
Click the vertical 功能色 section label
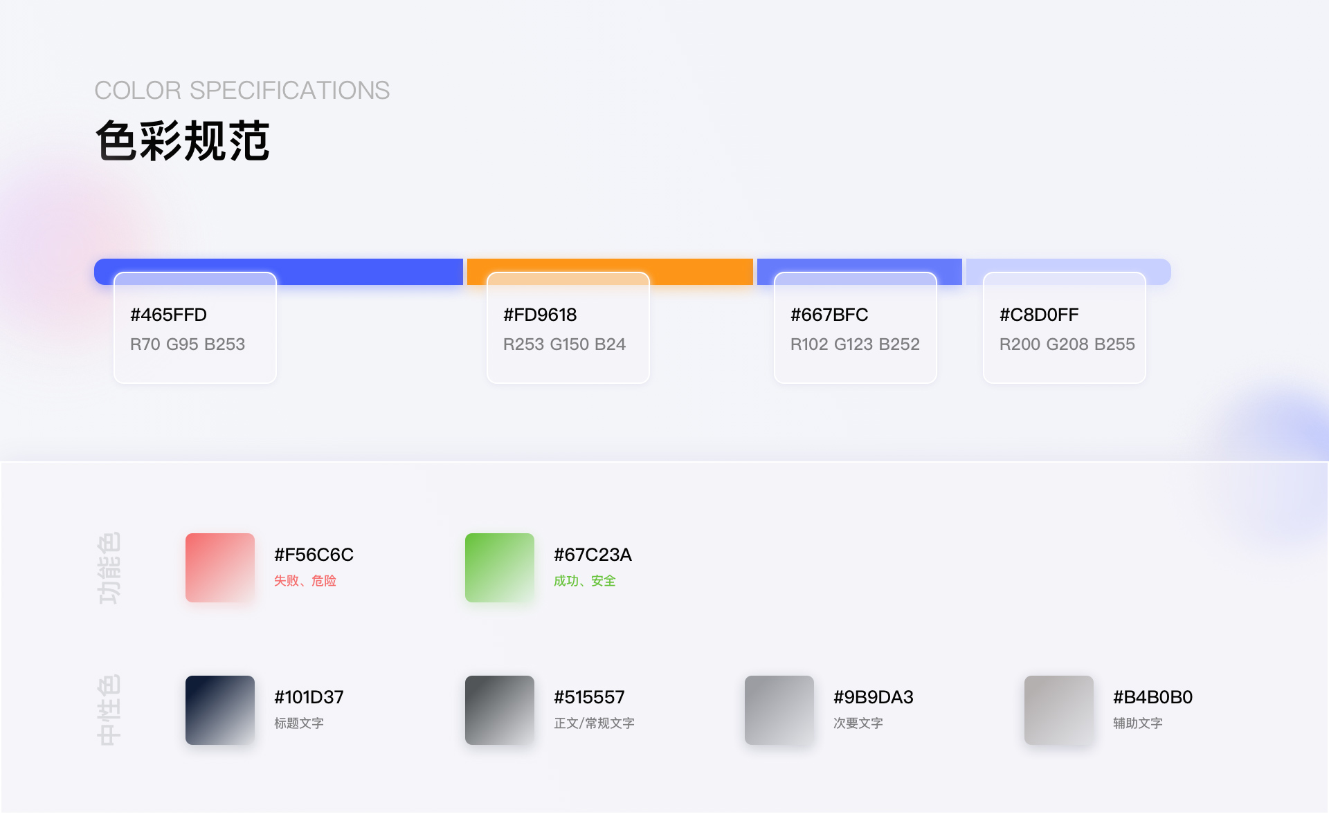(x=109, y=568)
